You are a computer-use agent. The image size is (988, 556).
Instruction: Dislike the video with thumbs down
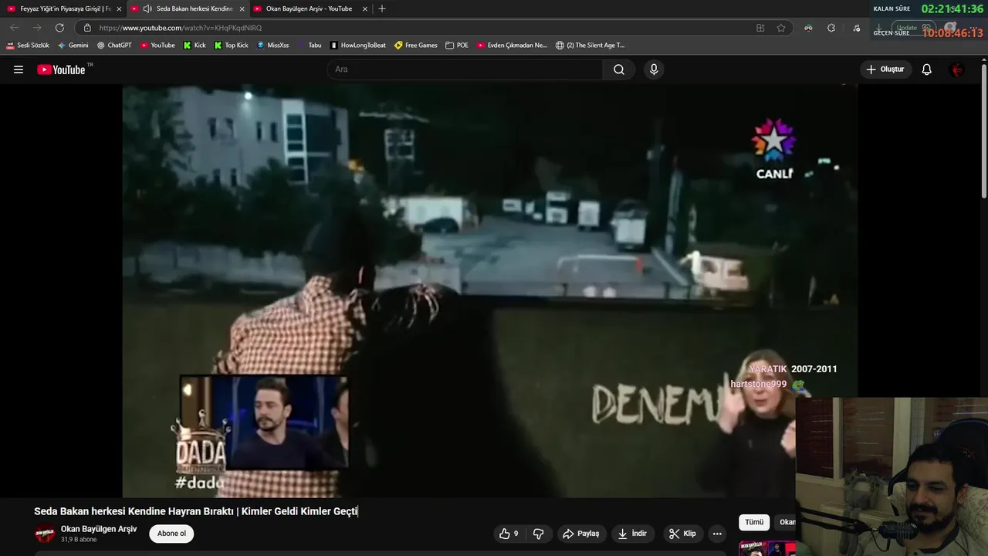[539, 534]
